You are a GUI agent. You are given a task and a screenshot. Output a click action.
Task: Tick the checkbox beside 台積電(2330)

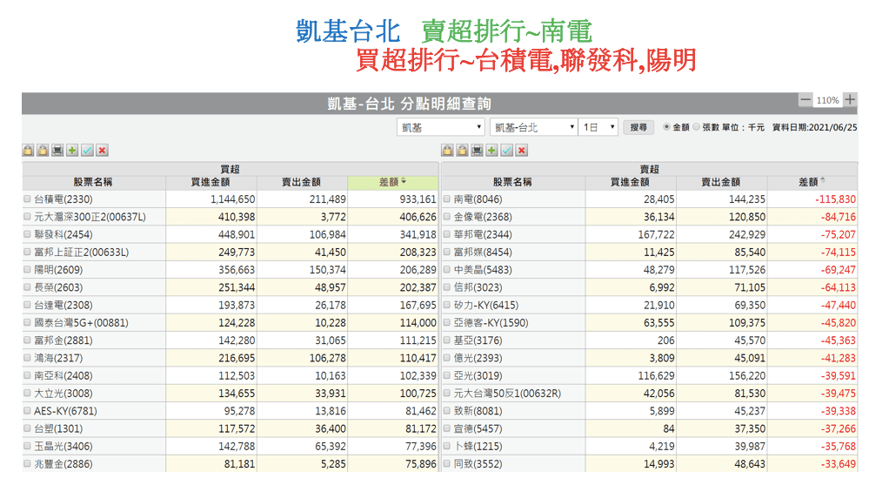pos(27,199)
